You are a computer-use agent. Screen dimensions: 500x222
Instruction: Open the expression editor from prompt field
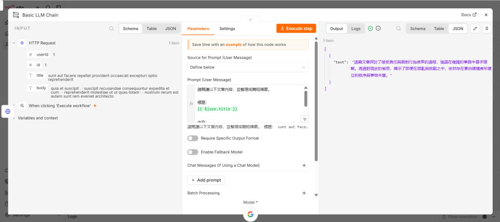[x=305, y=119]
